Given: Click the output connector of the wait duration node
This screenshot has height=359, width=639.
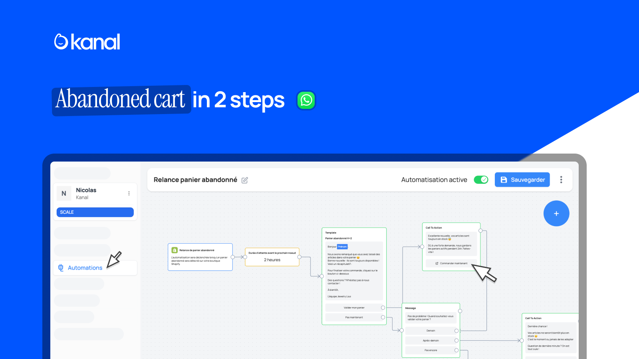Looking at the screenshot, I should click(300, 257).
